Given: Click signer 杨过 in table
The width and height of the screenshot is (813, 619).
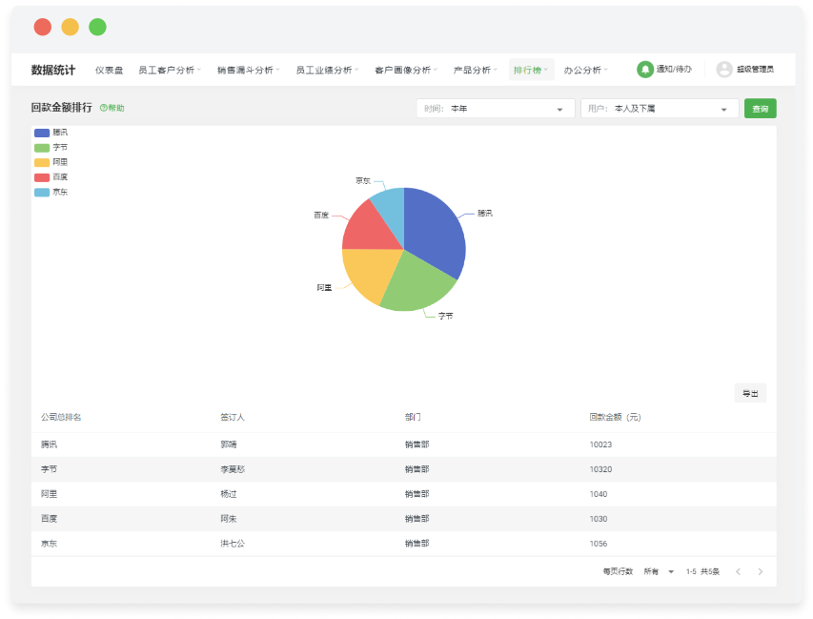Looking at the screenshot, I should coord(229,494).
